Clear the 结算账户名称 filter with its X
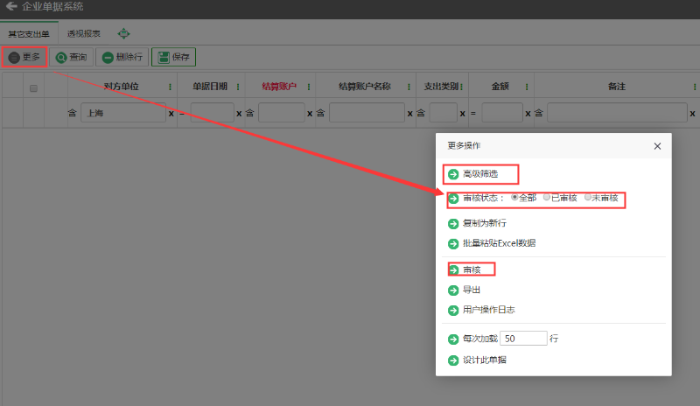This screenshot has width=700, height=406. (x=409, y=113)
